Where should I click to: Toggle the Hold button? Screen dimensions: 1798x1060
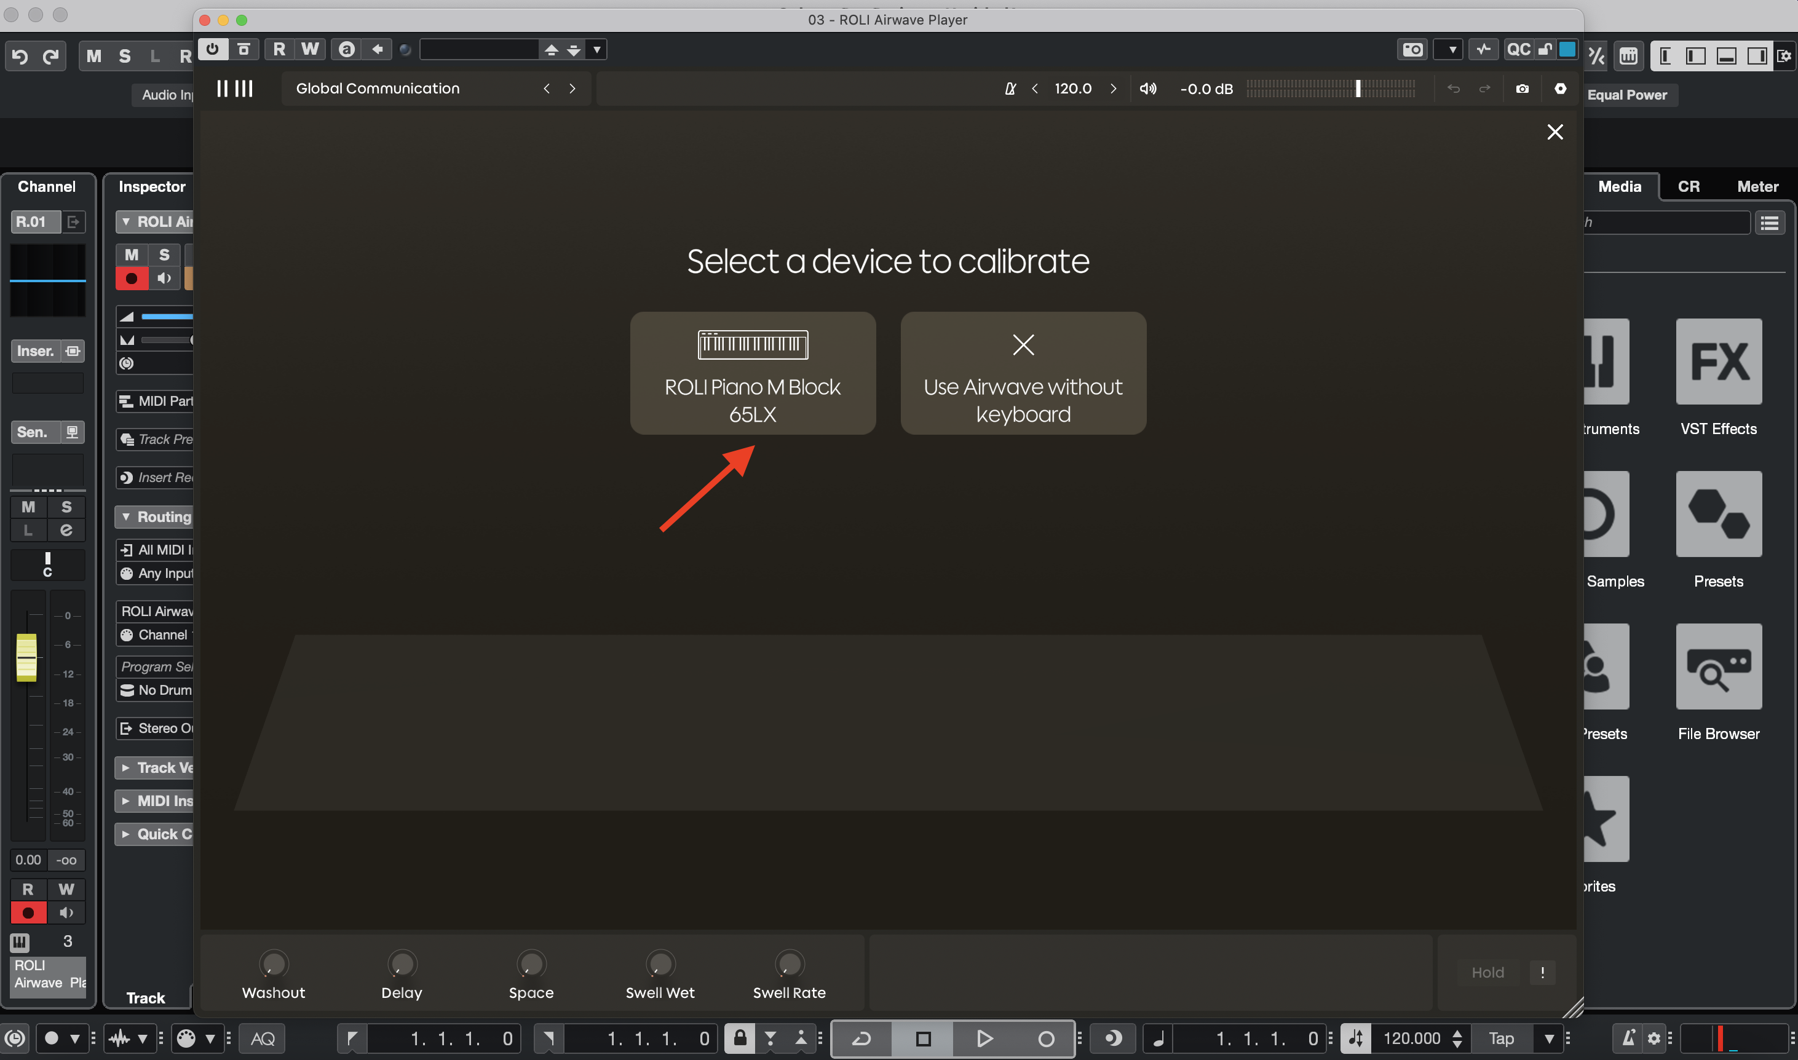[x=1487, y=972]
